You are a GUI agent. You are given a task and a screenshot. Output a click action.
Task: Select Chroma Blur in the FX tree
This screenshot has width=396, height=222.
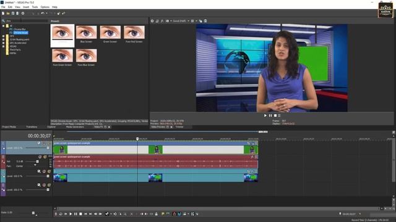[x=20, y=29]
